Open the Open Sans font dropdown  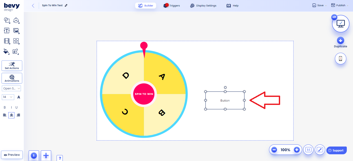point(11,88)
